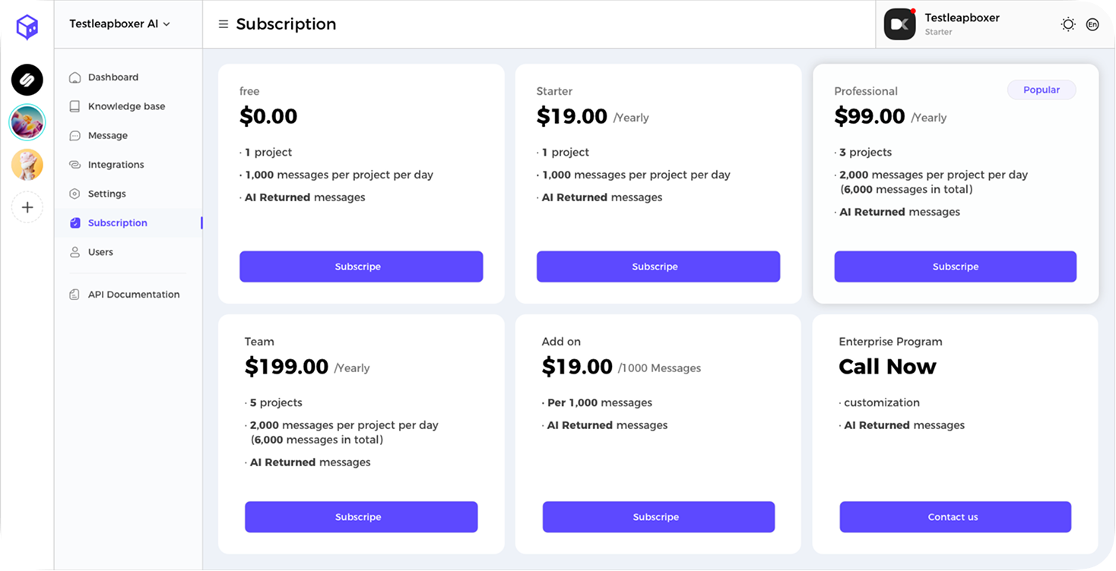Screen dimensions: 1116x571
Task: Toggle light/dark theme sun icon
Action: 1068,24
